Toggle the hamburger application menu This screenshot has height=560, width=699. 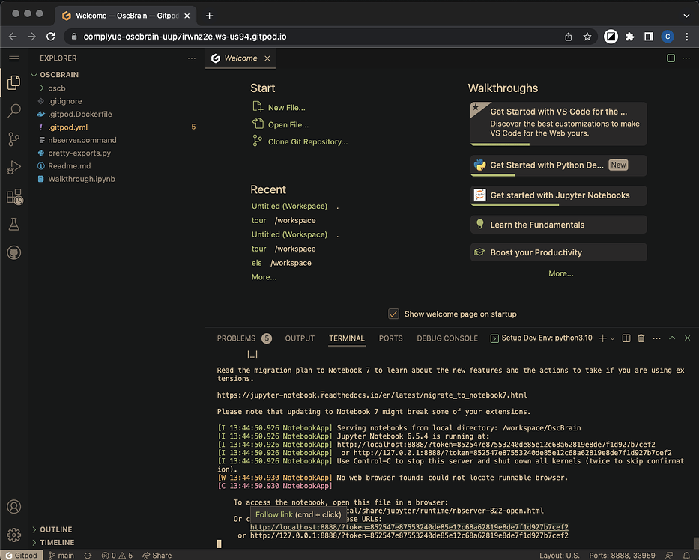[13, 58]
